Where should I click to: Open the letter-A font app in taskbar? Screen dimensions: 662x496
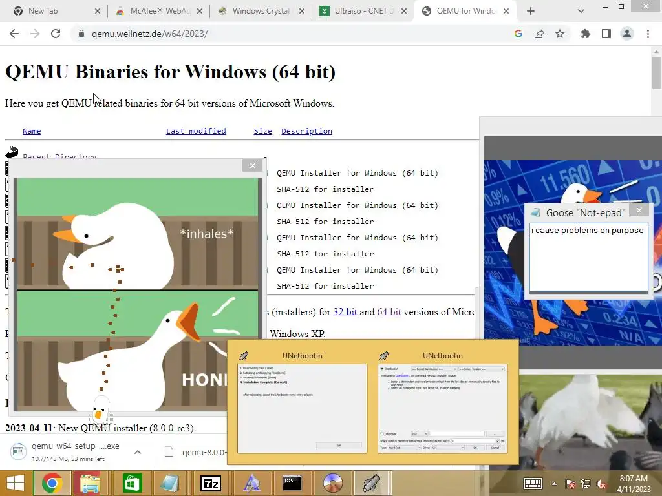[251, 483]
